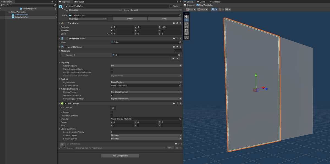
Task: Select the Rotate tool in Scene toolbar
Action: click(186, 23)
